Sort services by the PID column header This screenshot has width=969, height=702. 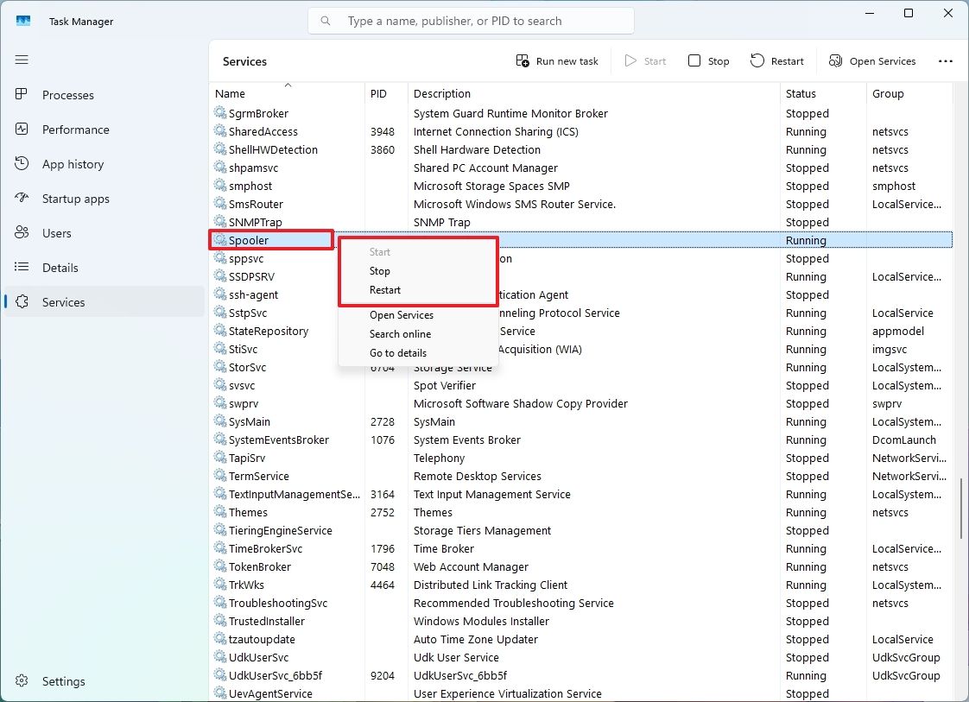coord(378,93)
